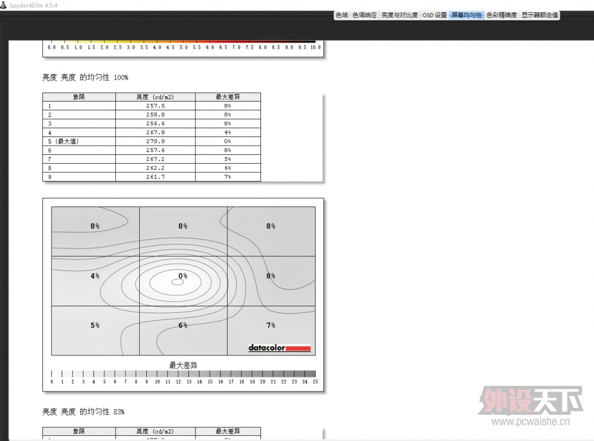This screenshot has height=441, width=594.
Task: Click the 4% cell in the 267.9 row
Action: (x=227, y=132)
